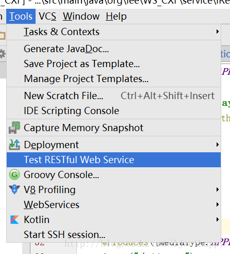Expand the WebServices submenu arrow

click(218, 204)
